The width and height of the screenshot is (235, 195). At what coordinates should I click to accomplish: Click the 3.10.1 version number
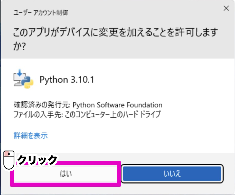pyautogui.click(x=82, y=80)
